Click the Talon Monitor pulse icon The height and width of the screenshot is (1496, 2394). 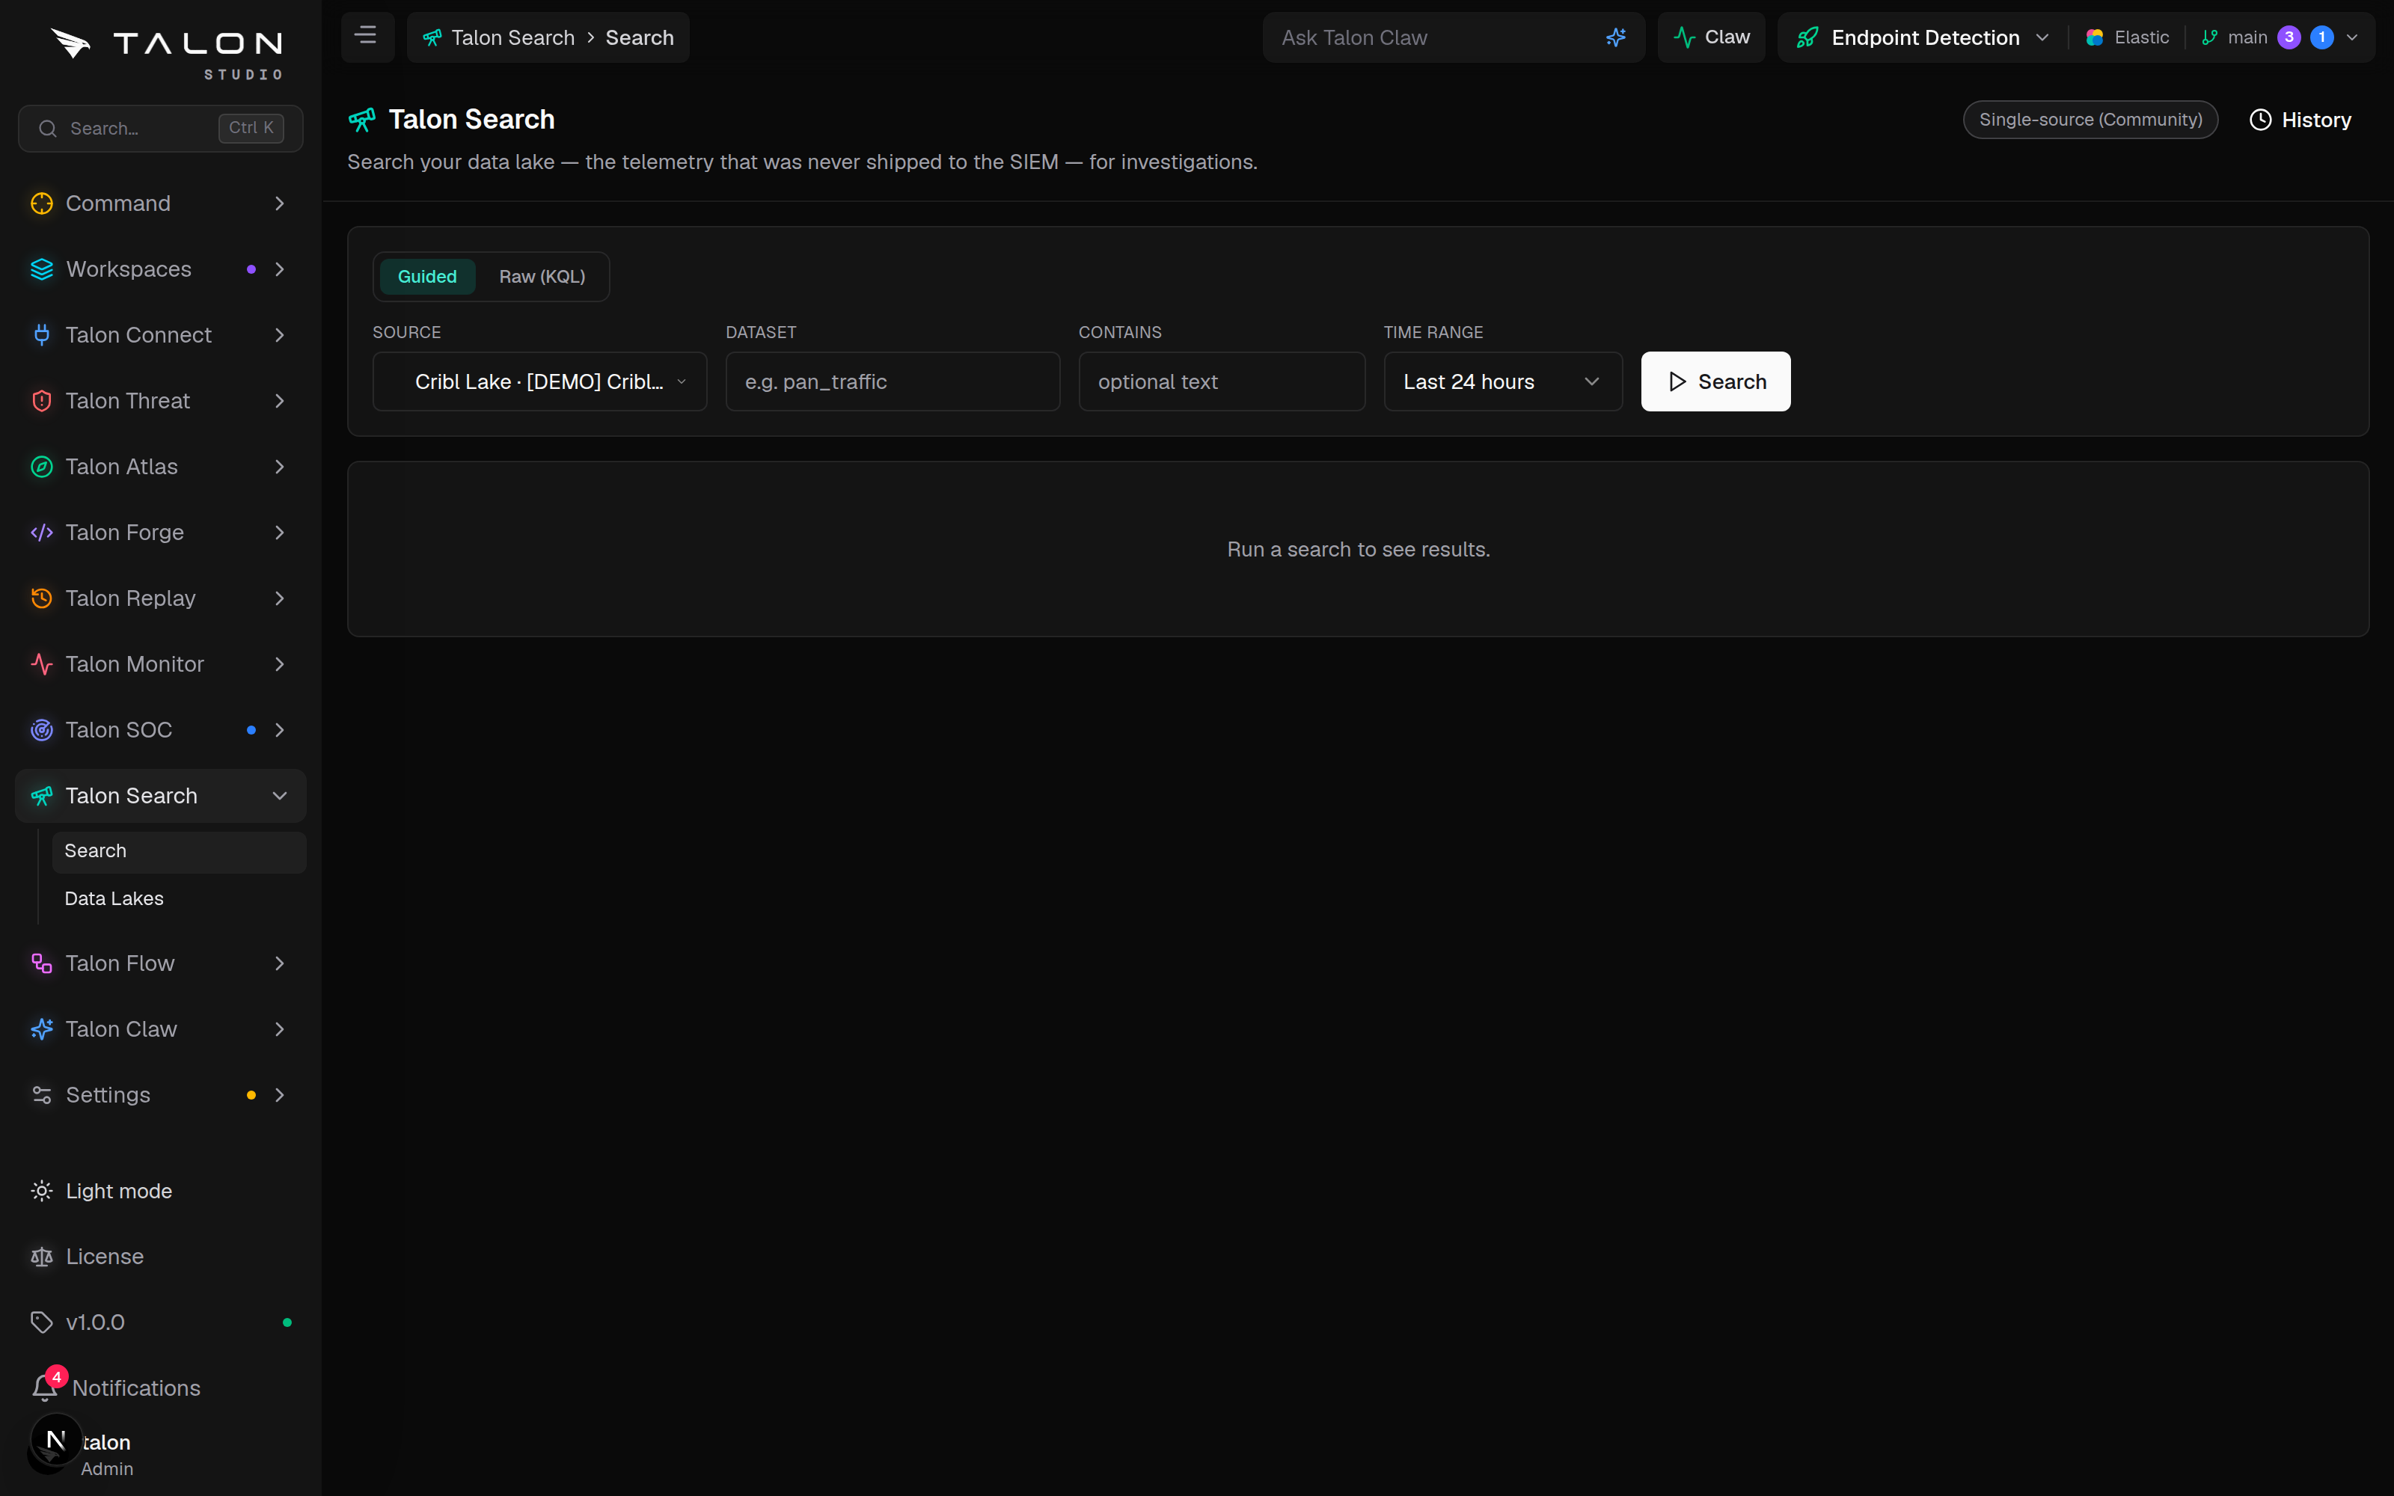point(42,664)
